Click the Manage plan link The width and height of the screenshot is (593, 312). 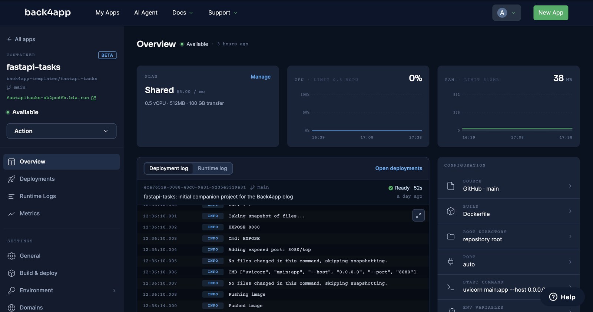pyautogui.click(x=261, y=77)
